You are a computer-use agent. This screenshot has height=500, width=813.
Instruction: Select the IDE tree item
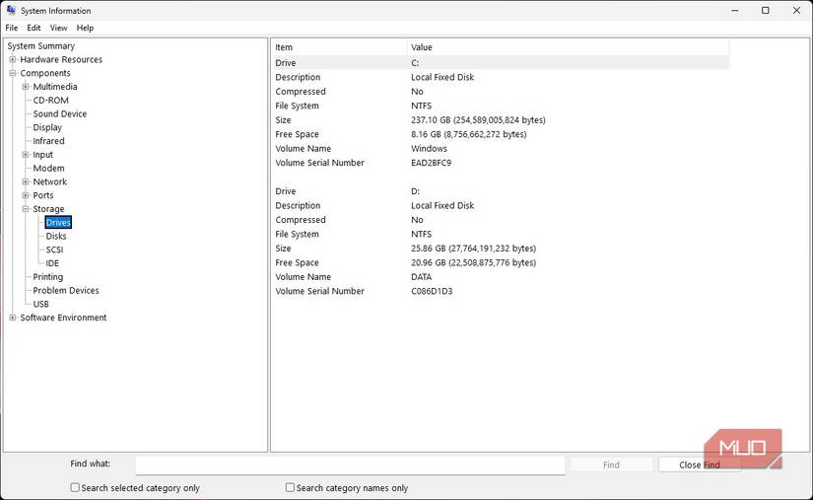(x=52, y=263)
